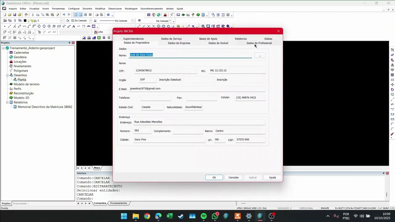The height and width of the screenshot is (222, 395).
Task: Click the CPF input field
Action: pos(166,71)
